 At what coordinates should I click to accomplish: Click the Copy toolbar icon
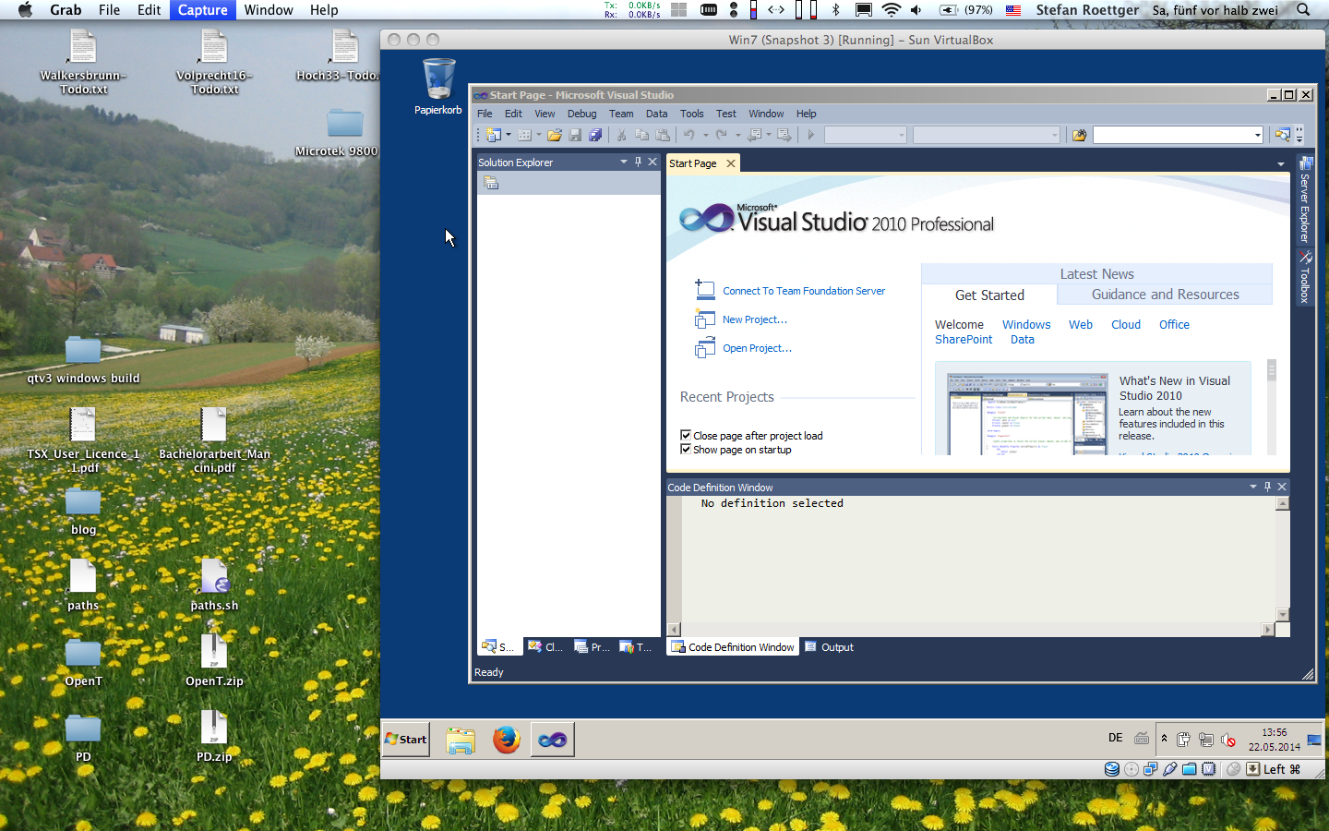[x=641, y=135]
